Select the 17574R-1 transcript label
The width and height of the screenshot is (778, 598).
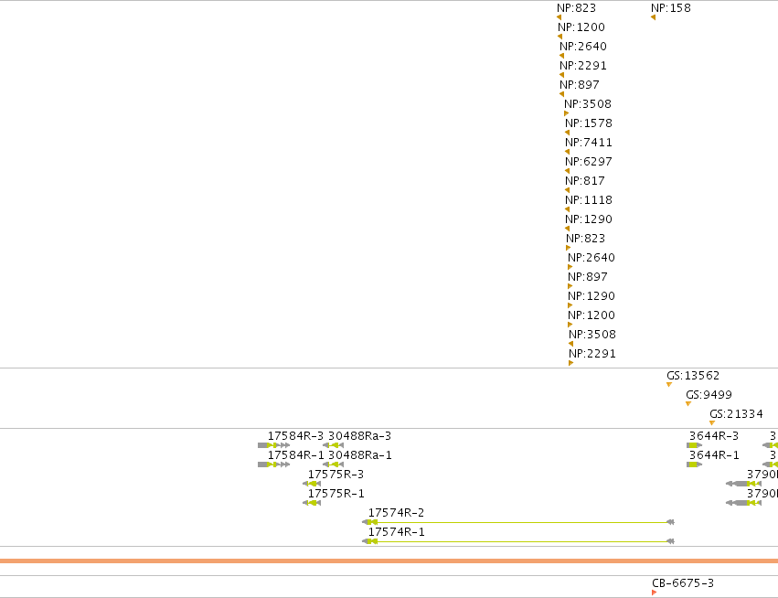pyautogui.click(x=397, y=532)
